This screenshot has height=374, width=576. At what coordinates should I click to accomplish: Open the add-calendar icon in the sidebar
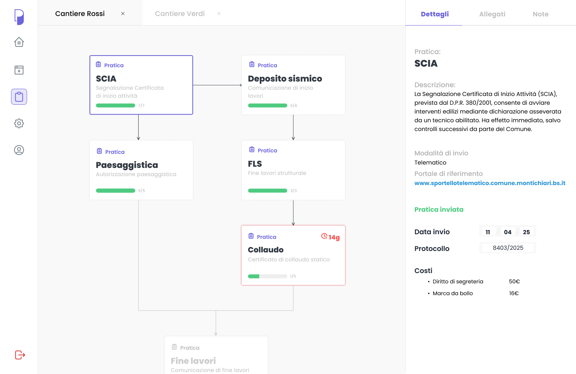pyautogui.click(x=19, y=70)
